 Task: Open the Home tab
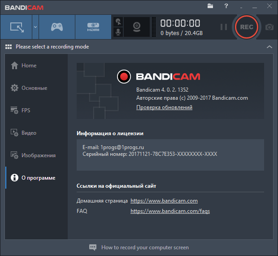[x=29, y=66]
